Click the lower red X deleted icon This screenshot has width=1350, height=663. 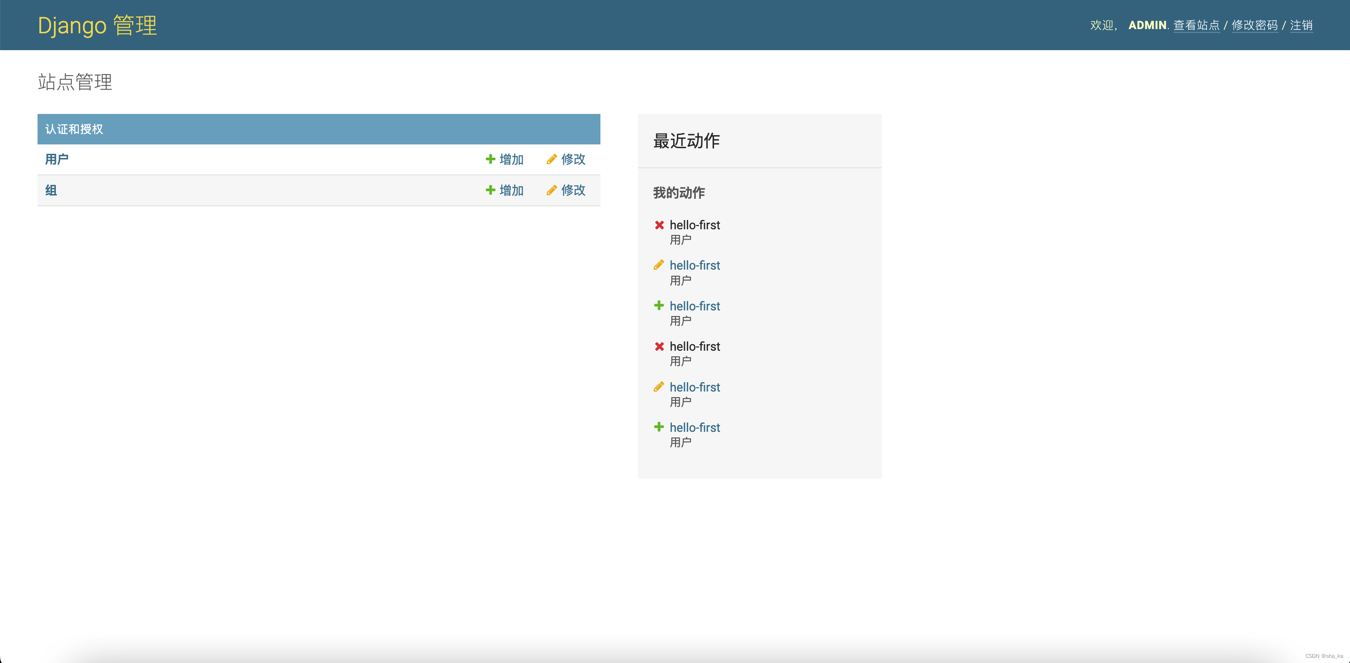tap(659, 347)
